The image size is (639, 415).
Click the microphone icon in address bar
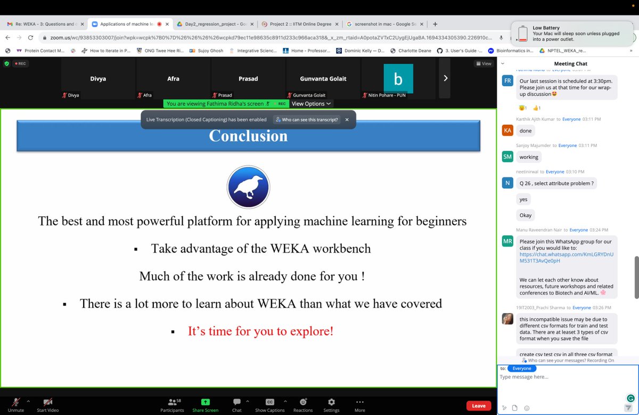[x=502, y=37]
